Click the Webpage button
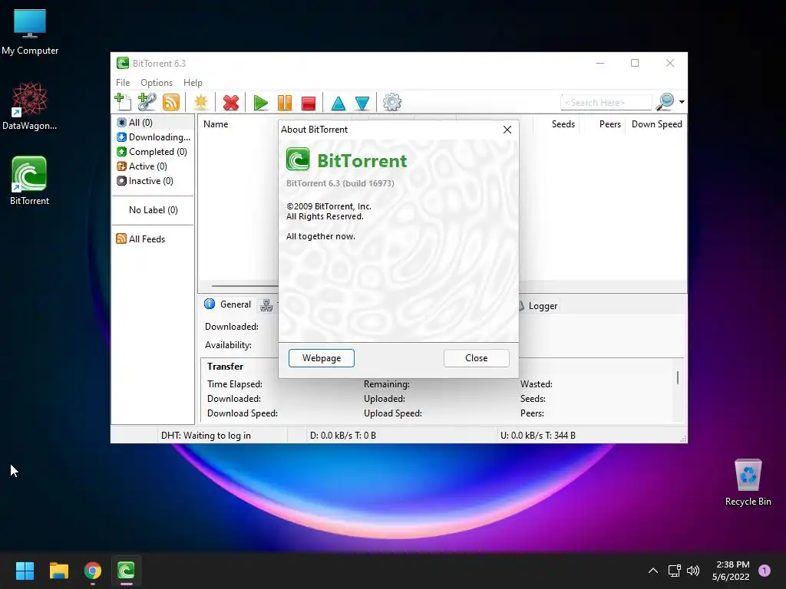This screenshot has width=786, height=589. 322,358
